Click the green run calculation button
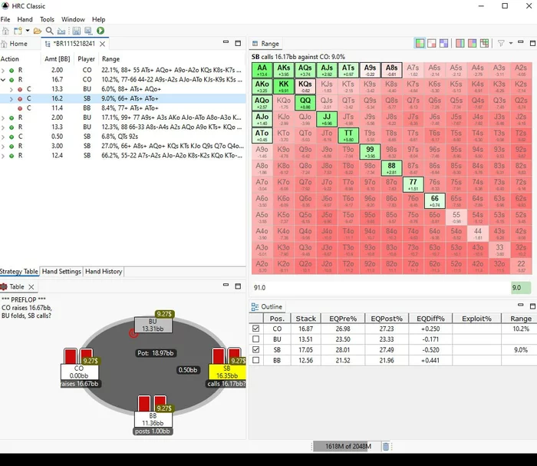 point(100,31)
